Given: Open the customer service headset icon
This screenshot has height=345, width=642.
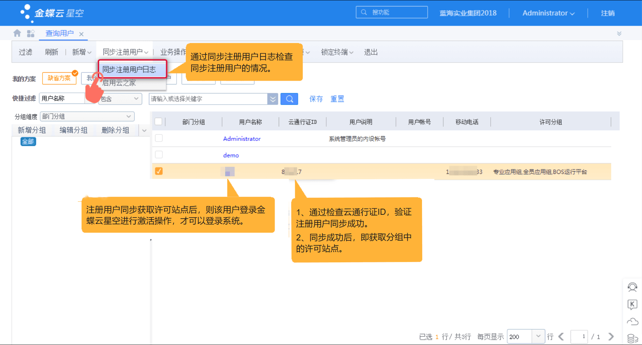Looking at the screenshot, I should pyautogui.click(x=633, y=287).
